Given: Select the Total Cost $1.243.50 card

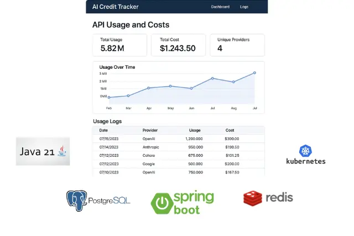Looking at the screenshot, I should point(178,45).
